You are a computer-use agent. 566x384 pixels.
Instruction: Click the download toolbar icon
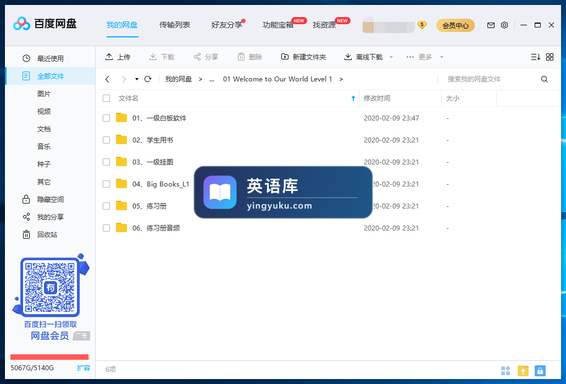tap(153, 57)
